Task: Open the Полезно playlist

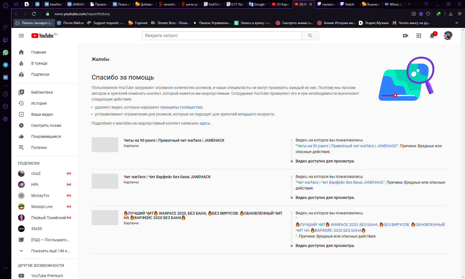Action: click(x=45, y=148)
